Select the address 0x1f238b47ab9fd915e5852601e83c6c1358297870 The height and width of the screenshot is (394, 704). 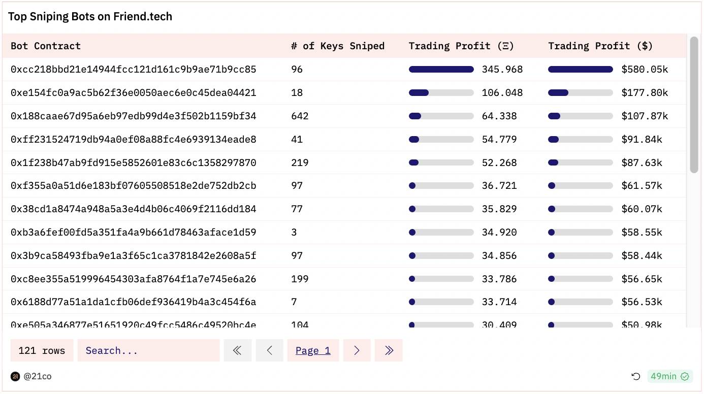click(134, 162)
